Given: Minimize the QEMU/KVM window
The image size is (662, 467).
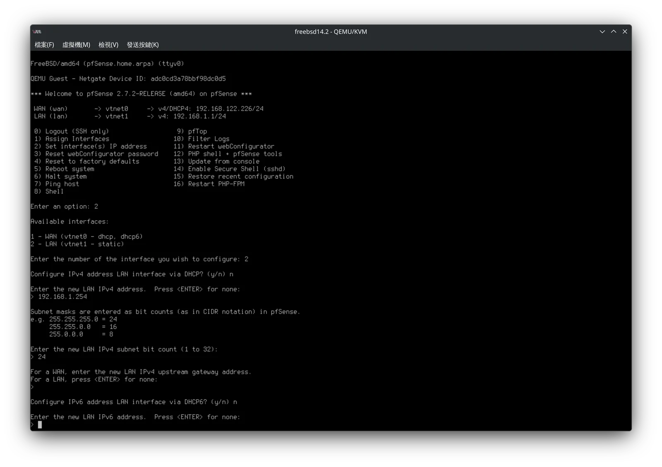Looking at the screenshot, I should coord(602,31).
